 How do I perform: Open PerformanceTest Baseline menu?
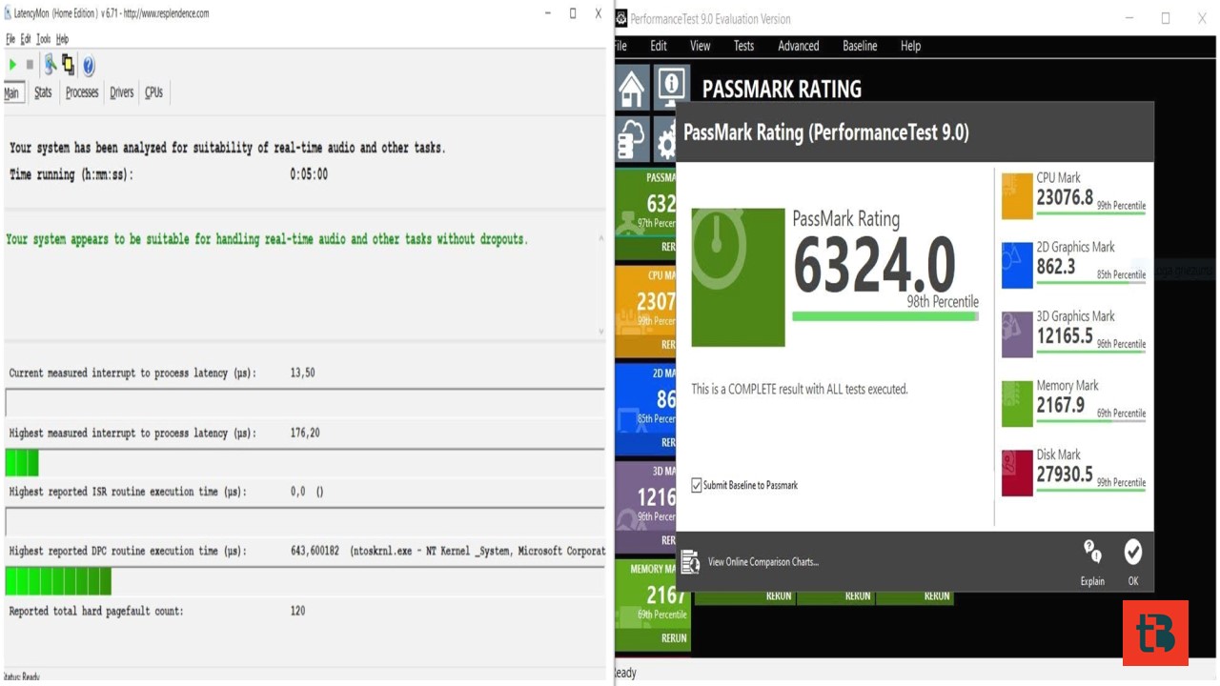click(860, 46)
